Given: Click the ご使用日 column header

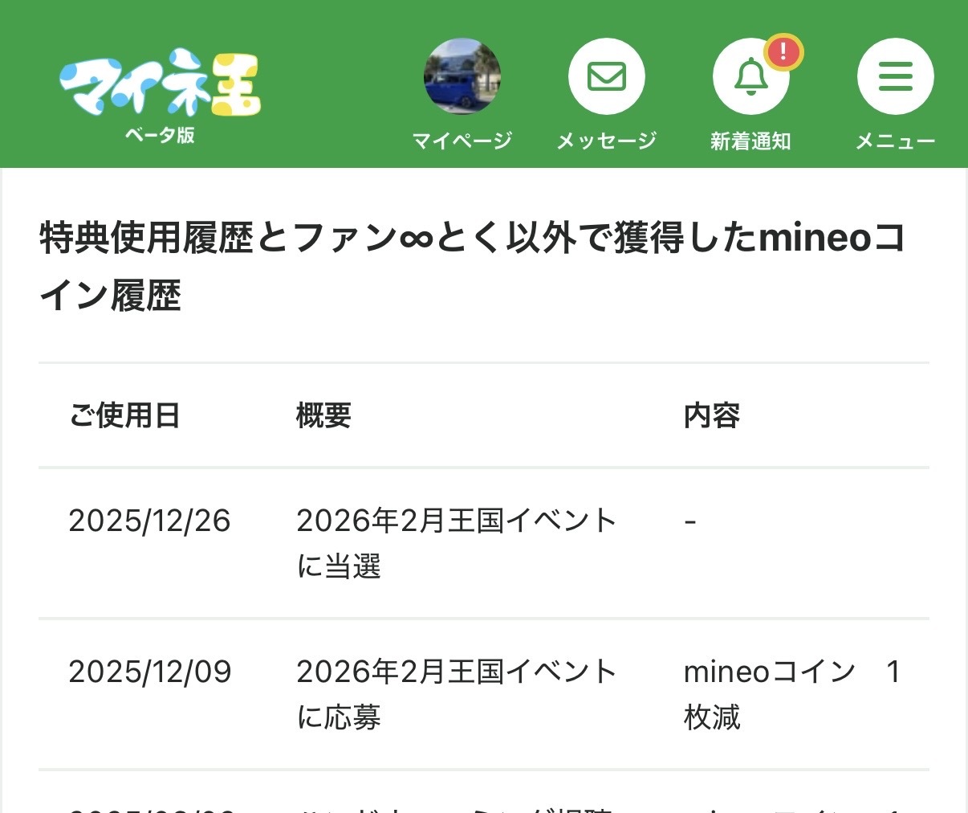Looking at the screenshot, I should [x=124, y=415].
